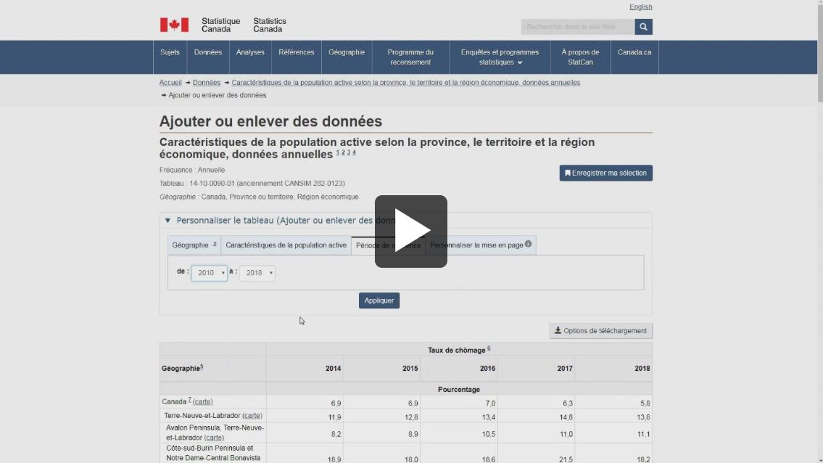823x463 pixels.
Task: Click Enregistrer ma sélection button
Action: tap(605, 173)
